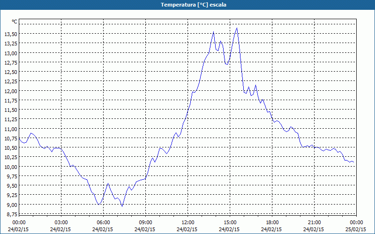Select the 10,50 temperature label
375x234 pixels.
coord(11,148)
